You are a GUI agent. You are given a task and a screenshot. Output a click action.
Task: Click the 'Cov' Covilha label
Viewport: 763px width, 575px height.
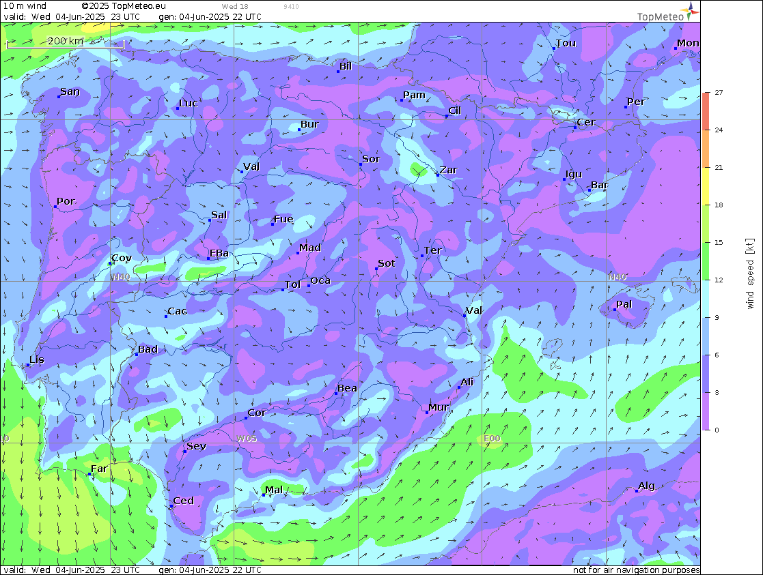121,258
